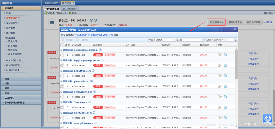Screen dimensions: 275x129
Task: Click the 联动EDR查杀 button
Action: [235, 22]
